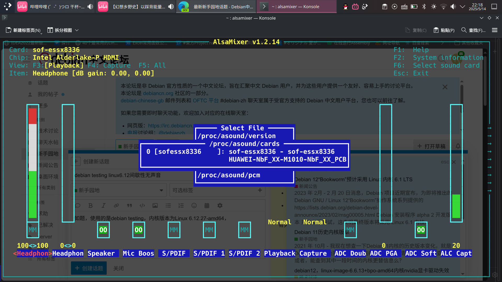Viewport: 502px width, 282px height.
Task: Open the battery status tray icon
Action: pyautogui.click(x=414, y=7)
